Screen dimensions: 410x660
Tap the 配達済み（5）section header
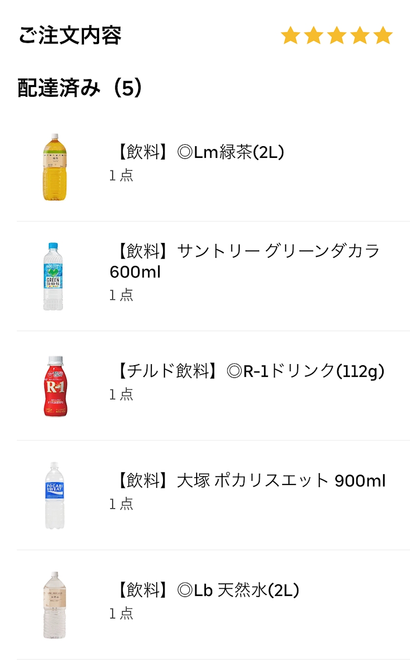[80, 88]
